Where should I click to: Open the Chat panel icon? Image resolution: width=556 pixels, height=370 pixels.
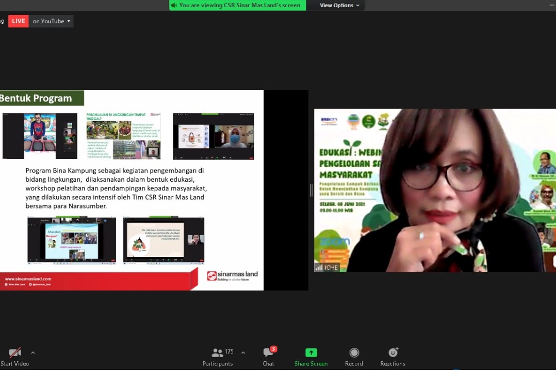(x=268, y=353)
